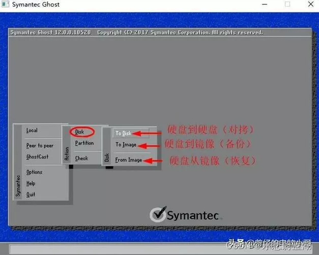The width and height of the screenshot is (319, 255).
Task: Select Check in the Action submenu
Action: click(x=81, y=158)
